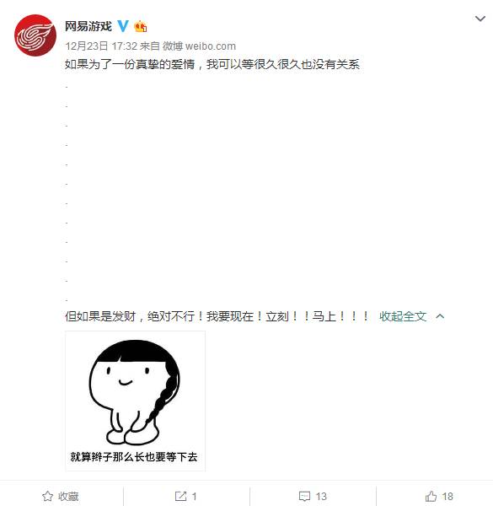Click the repost count 1

pos(194,497)
